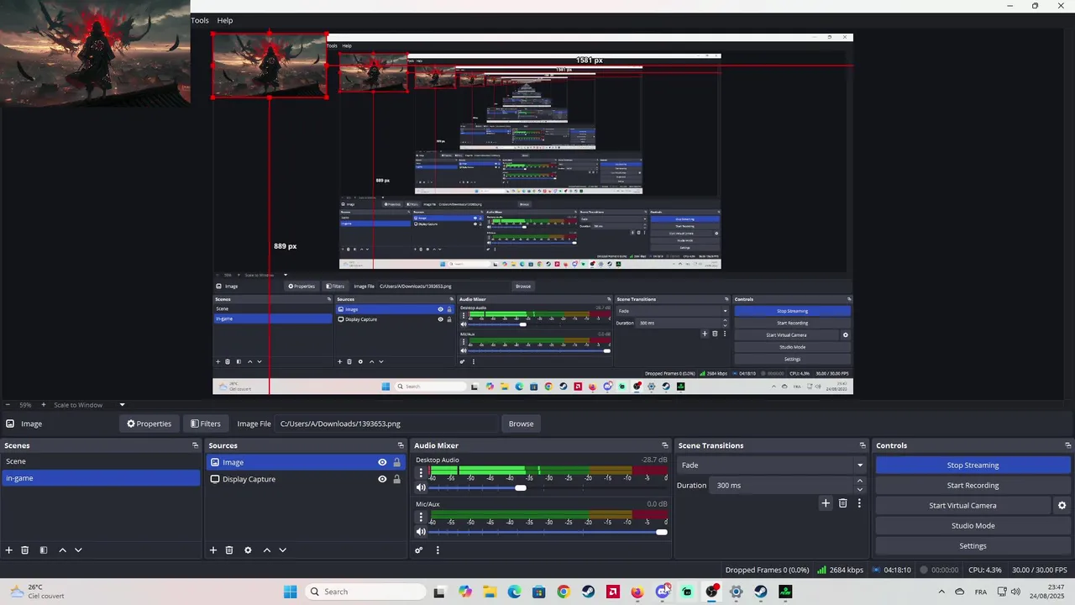Open Google Chrome from the taskbar
1075x605 pixels.
(564, 592)
